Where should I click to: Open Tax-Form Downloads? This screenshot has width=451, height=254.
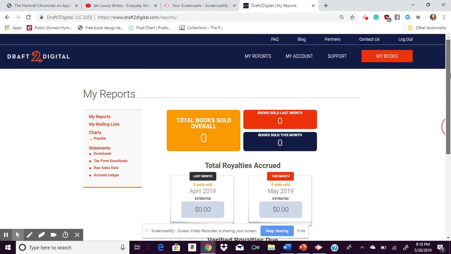point(111,161)
